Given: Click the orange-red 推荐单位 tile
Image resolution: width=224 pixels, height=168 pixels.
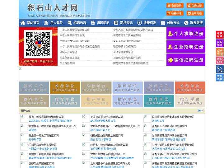Looking at the screenshot, I should click(190, 88).
